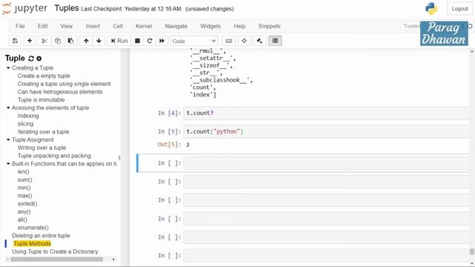Jump to the enumerate() heading

pyautogui.click(x=33, y=228)
